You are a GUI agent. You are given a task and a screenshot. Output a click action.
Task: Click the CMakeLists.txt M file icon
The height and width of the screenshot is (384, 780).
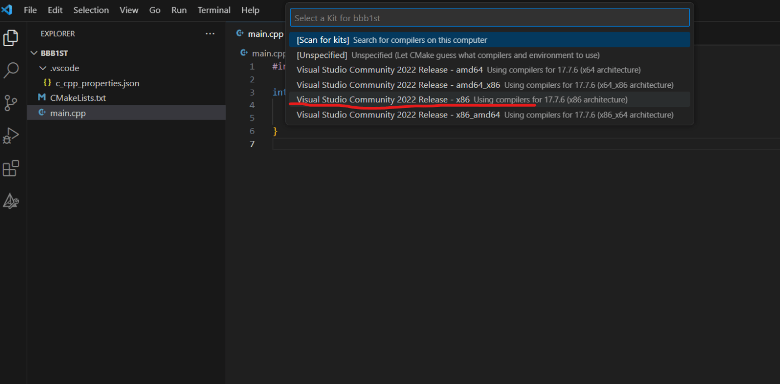[x=42, y=98]
